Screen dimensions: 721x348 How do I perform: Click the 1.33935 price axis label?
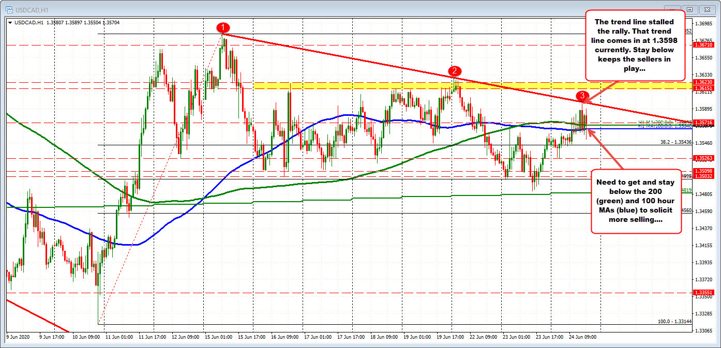click(x=703, y=262)
